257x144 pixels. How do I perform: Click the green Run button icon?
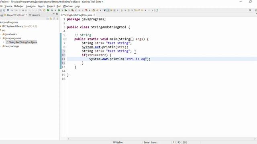tap(59, 10)
